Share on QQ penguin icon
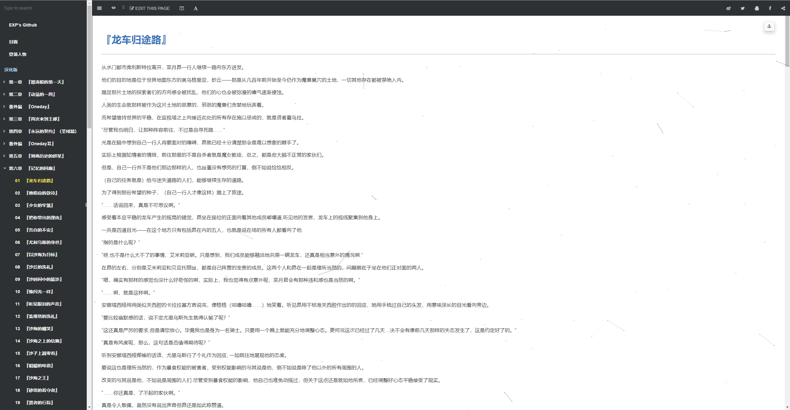Screen dimensions: 790x410 [757, 8]
